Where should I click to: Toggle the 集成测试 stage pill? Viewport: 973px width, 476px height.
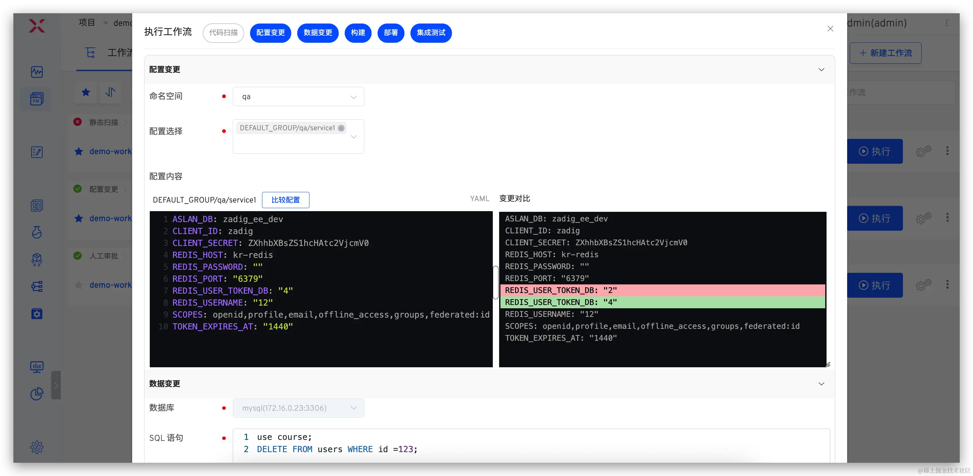(x=431, y=33)
